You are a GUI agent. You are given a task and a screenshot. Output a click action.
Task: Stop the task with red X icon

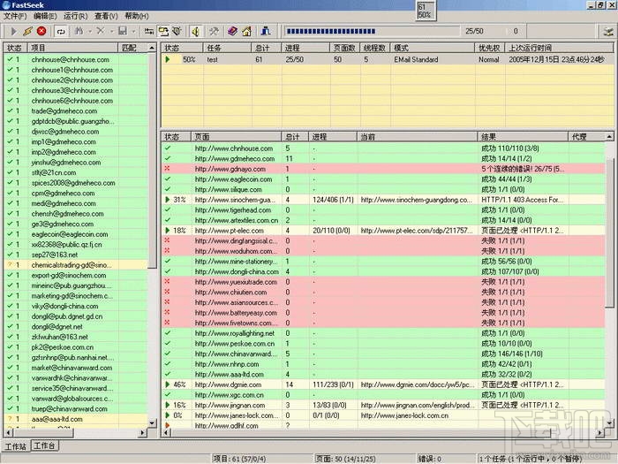coord(41,31)
